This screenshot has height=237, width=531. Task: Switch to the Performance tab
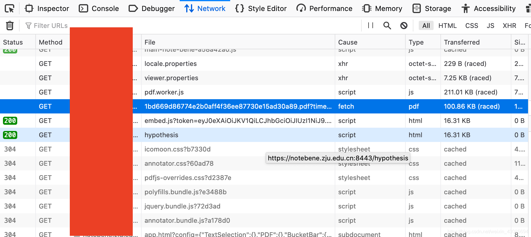coord(324,9)
